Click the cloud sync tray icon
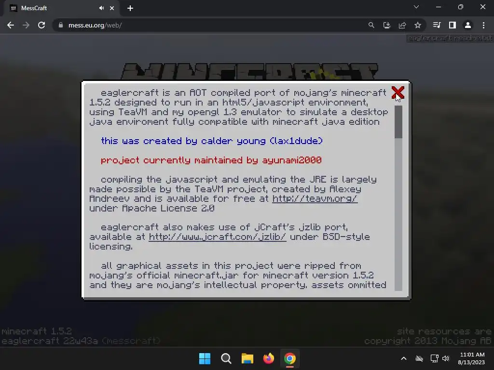 (419, 358)
